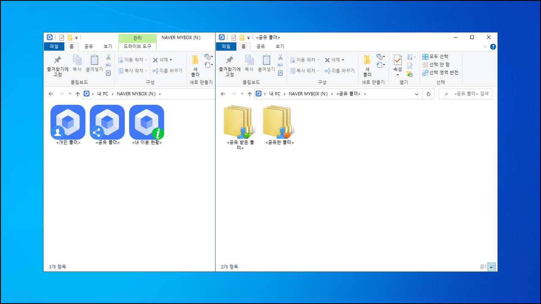541x304 pixels.
Task: Click the history icon in 열기 group
Action: tap(410, 73)
